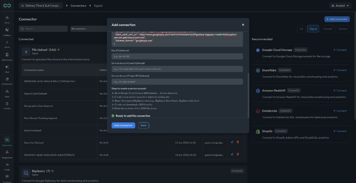356x183 pixels.
Task: Switch to the Actions tab
Action: click(343, 29)
